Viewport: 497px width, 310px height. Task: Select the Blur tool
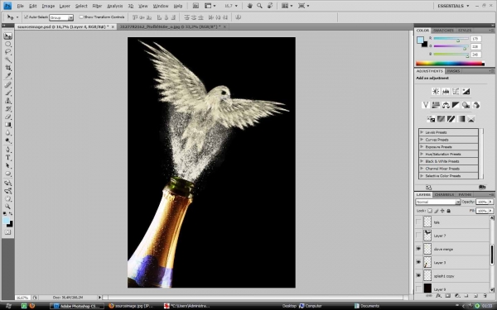8,132
